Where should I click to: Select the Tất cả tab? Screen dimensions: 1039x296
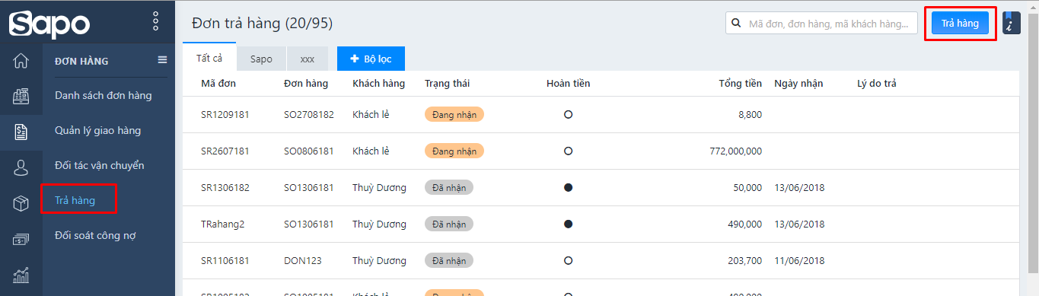click(x=209, y=58)
